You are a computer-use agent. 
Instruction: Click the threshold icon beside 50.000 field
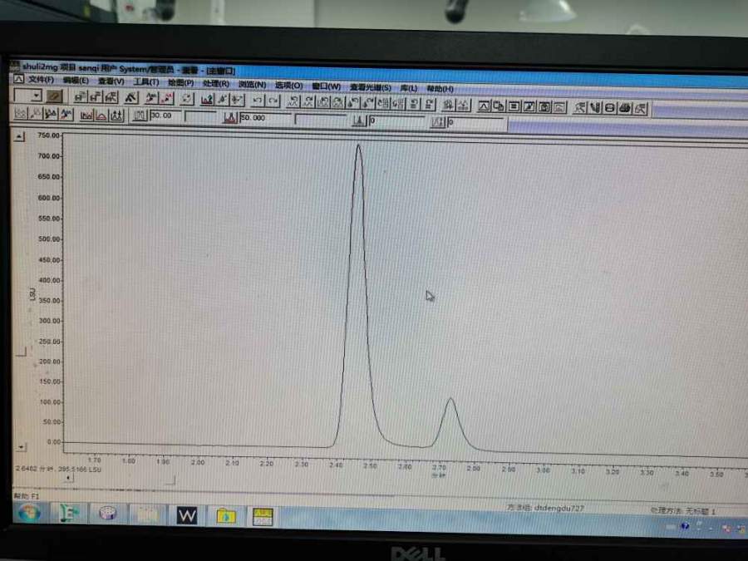click(x=230, y=118)
